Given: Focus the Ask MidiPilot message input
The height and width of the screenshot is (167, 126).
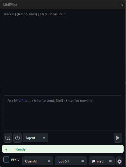Looking at the screenshot, I should click(63, 113).
